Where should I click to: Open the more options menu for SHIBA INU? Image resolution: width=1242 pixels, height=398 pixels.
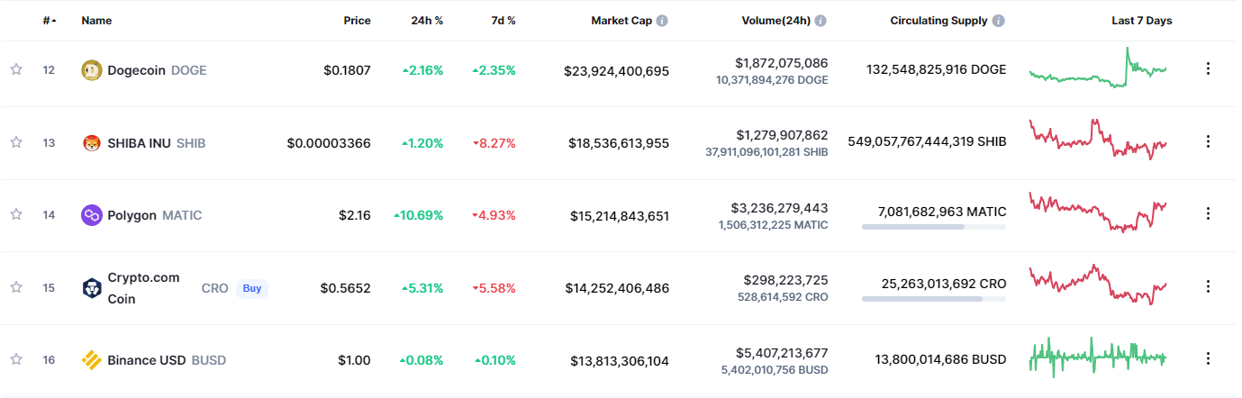(1208, 141)
